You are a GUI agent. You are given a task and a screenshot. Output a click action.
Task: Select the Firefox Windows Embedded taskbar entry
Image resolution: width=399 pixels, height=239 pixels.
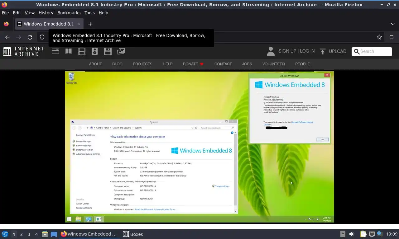pos(90,234)
